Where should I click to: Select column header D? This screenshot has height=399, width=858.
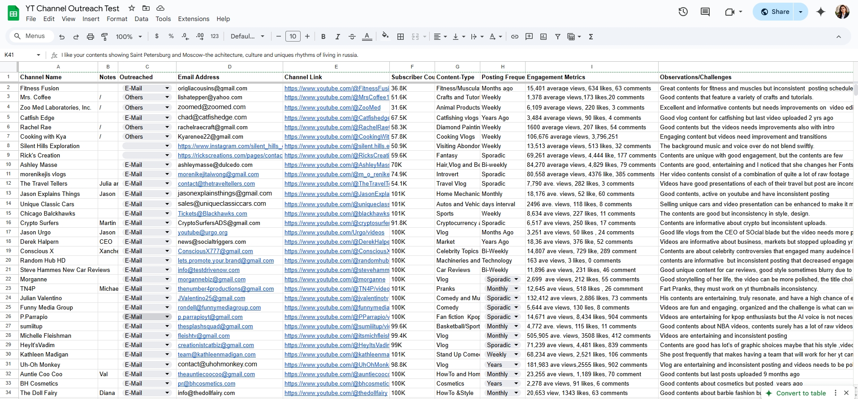pyautogui.click(x=229, y=67)
